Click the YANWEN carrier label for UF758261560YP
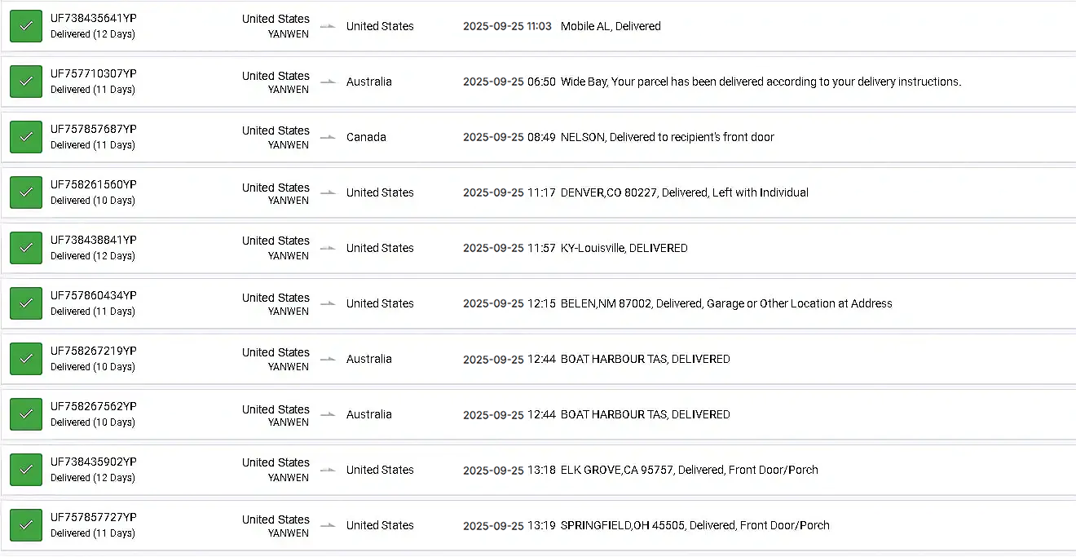The width and height of the screenshot is (1076, 557). click(289, 201)
